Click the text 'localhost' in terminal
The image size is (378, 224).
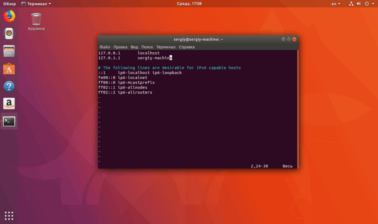(148, 53)
